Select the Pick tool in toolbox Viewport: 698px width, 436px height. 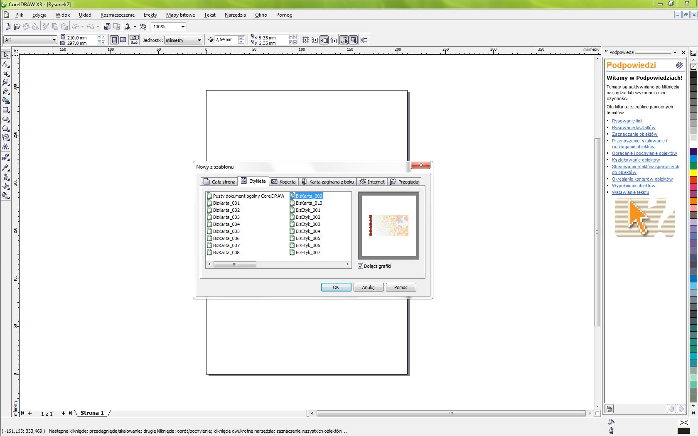(6, 55)
